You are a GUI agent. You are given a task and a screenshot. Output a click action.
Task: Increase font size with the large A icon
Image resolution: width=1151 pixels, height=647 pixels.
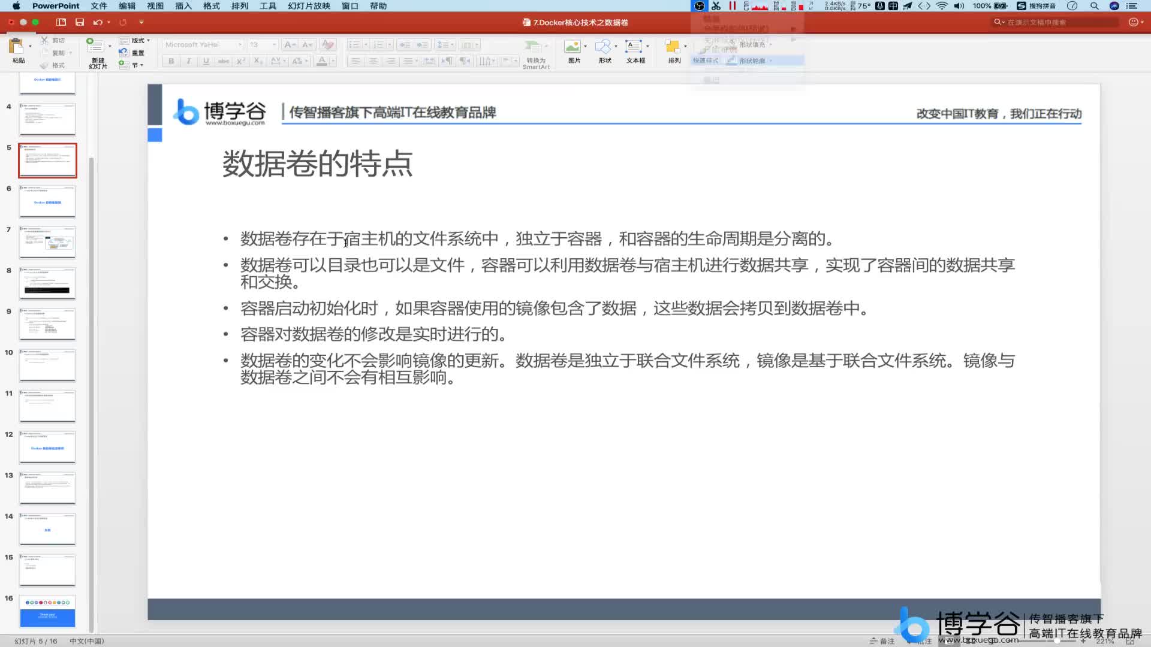pos(290,45)
